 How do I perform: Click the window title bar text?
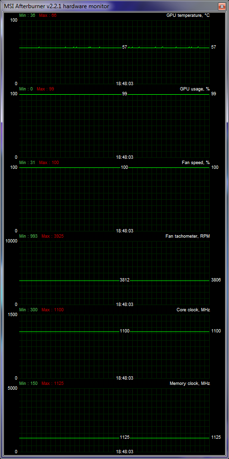56,6
